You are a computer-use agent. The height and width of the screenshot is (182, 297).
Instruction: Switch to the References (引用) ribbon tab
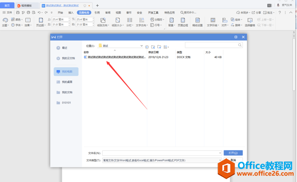pyautogui.click(x=97, y=13)
